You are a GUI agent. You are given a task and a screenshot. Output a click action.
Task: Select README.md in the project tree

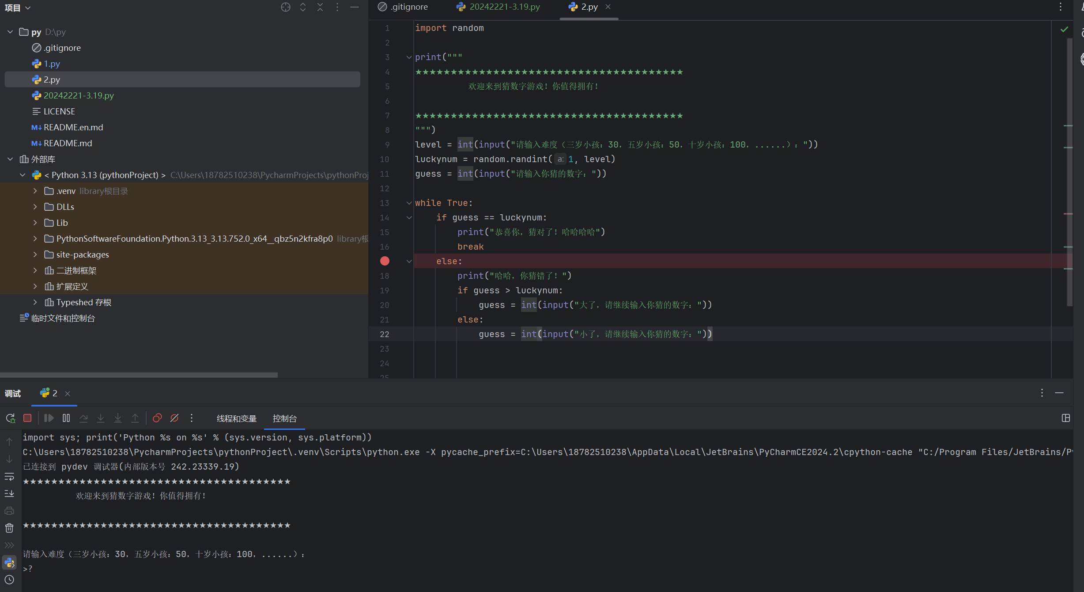pyautogui.click(x=68, y=143)
